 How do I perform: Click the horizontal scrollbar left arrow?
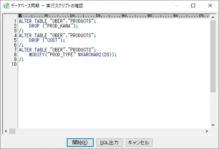point(6,131)
